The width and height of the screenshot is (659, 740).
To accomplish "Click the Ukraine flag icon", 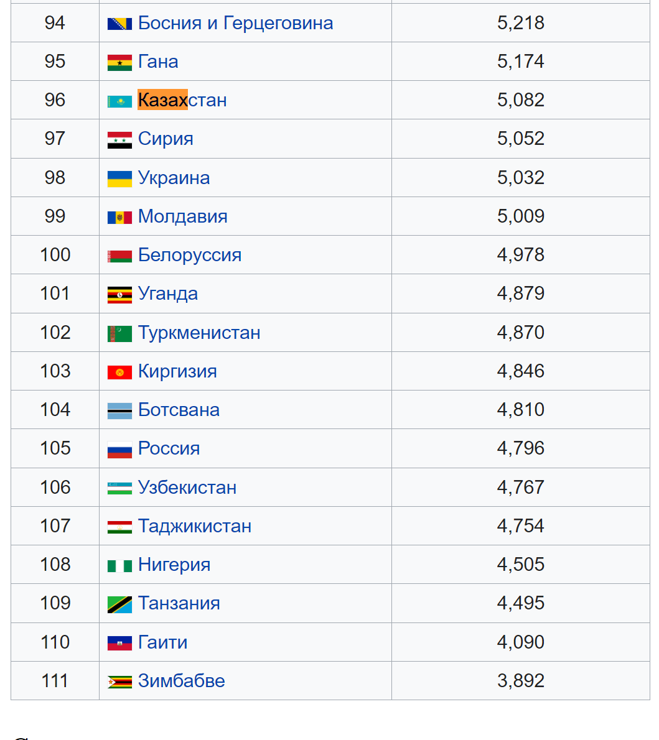I will [119, 179].
